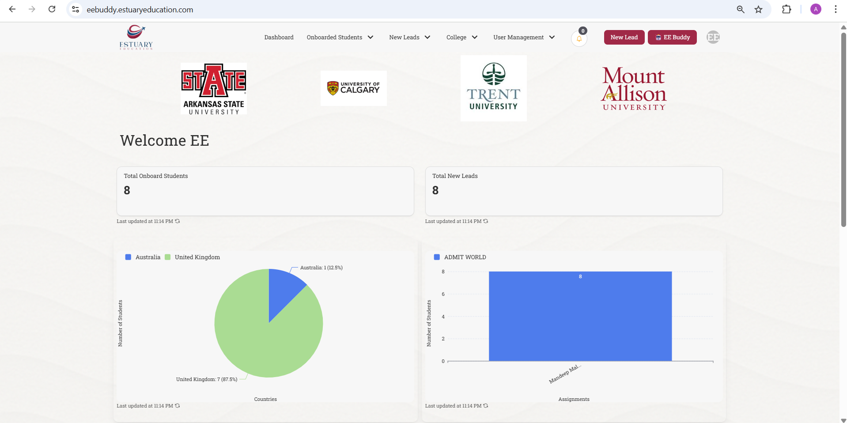Click the University of Calgary logo
847x423 pixels.
pos(354,88)
